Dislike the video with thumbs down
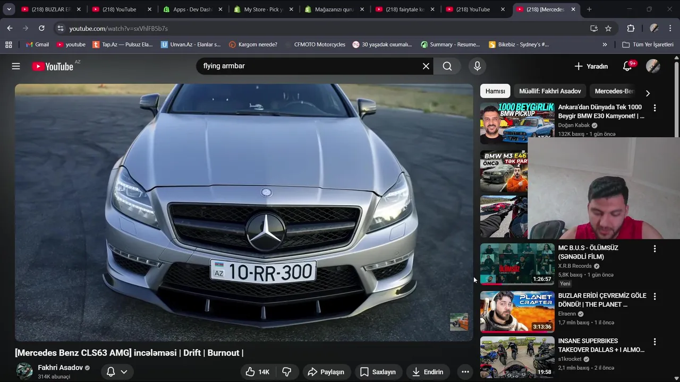This screenshot has height=382, width=680. pos(287,372)
